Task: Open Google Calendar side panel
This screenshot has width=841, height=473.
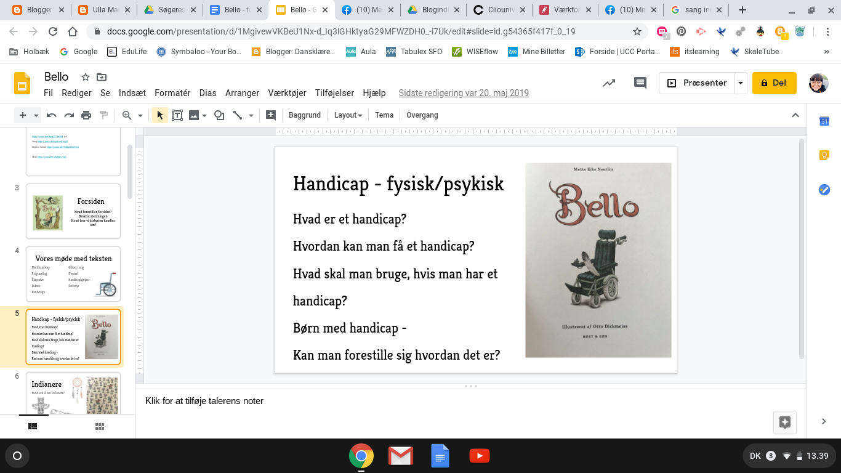Action: click(x=824, y=121)
